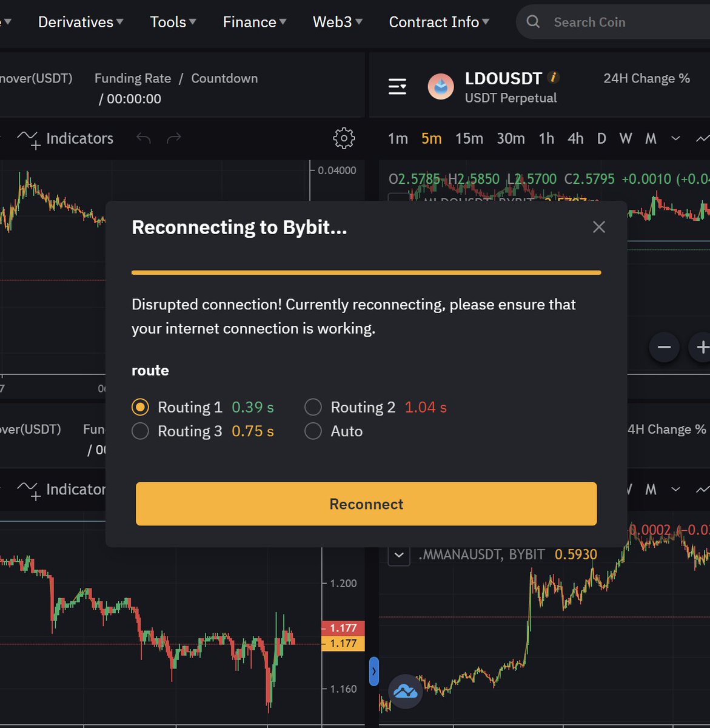The height and width of the screenshot is (728, 710).
Task: Click the 1.160 axis price label
Action: [x=343, y=689]
